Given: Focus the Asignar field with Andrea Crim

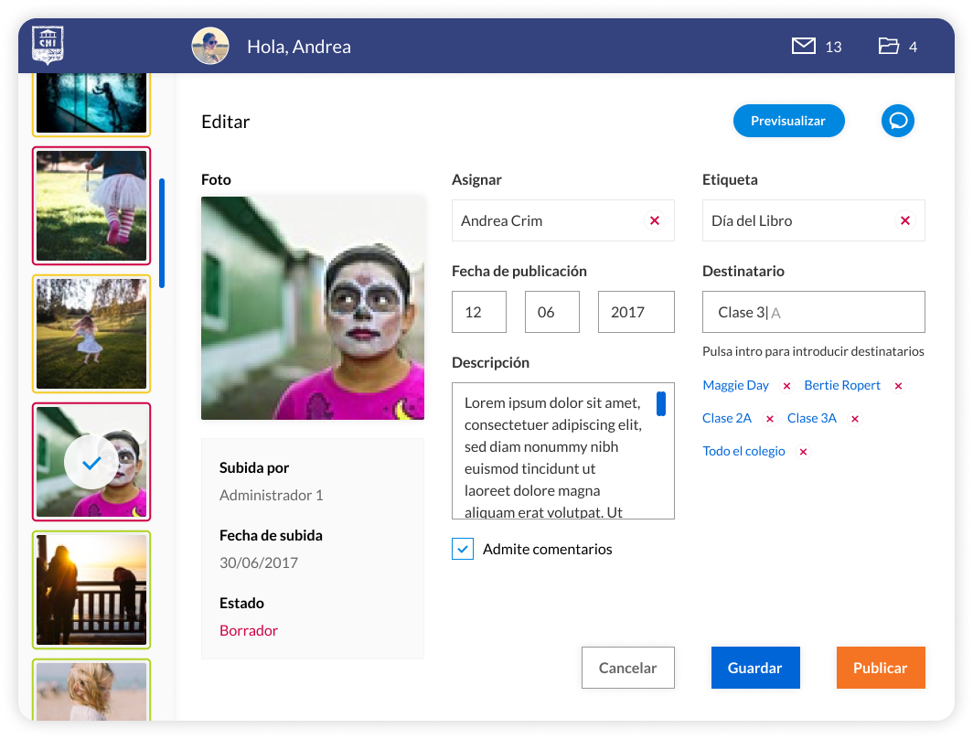Looking at the screenshot, I should [562, 220].
